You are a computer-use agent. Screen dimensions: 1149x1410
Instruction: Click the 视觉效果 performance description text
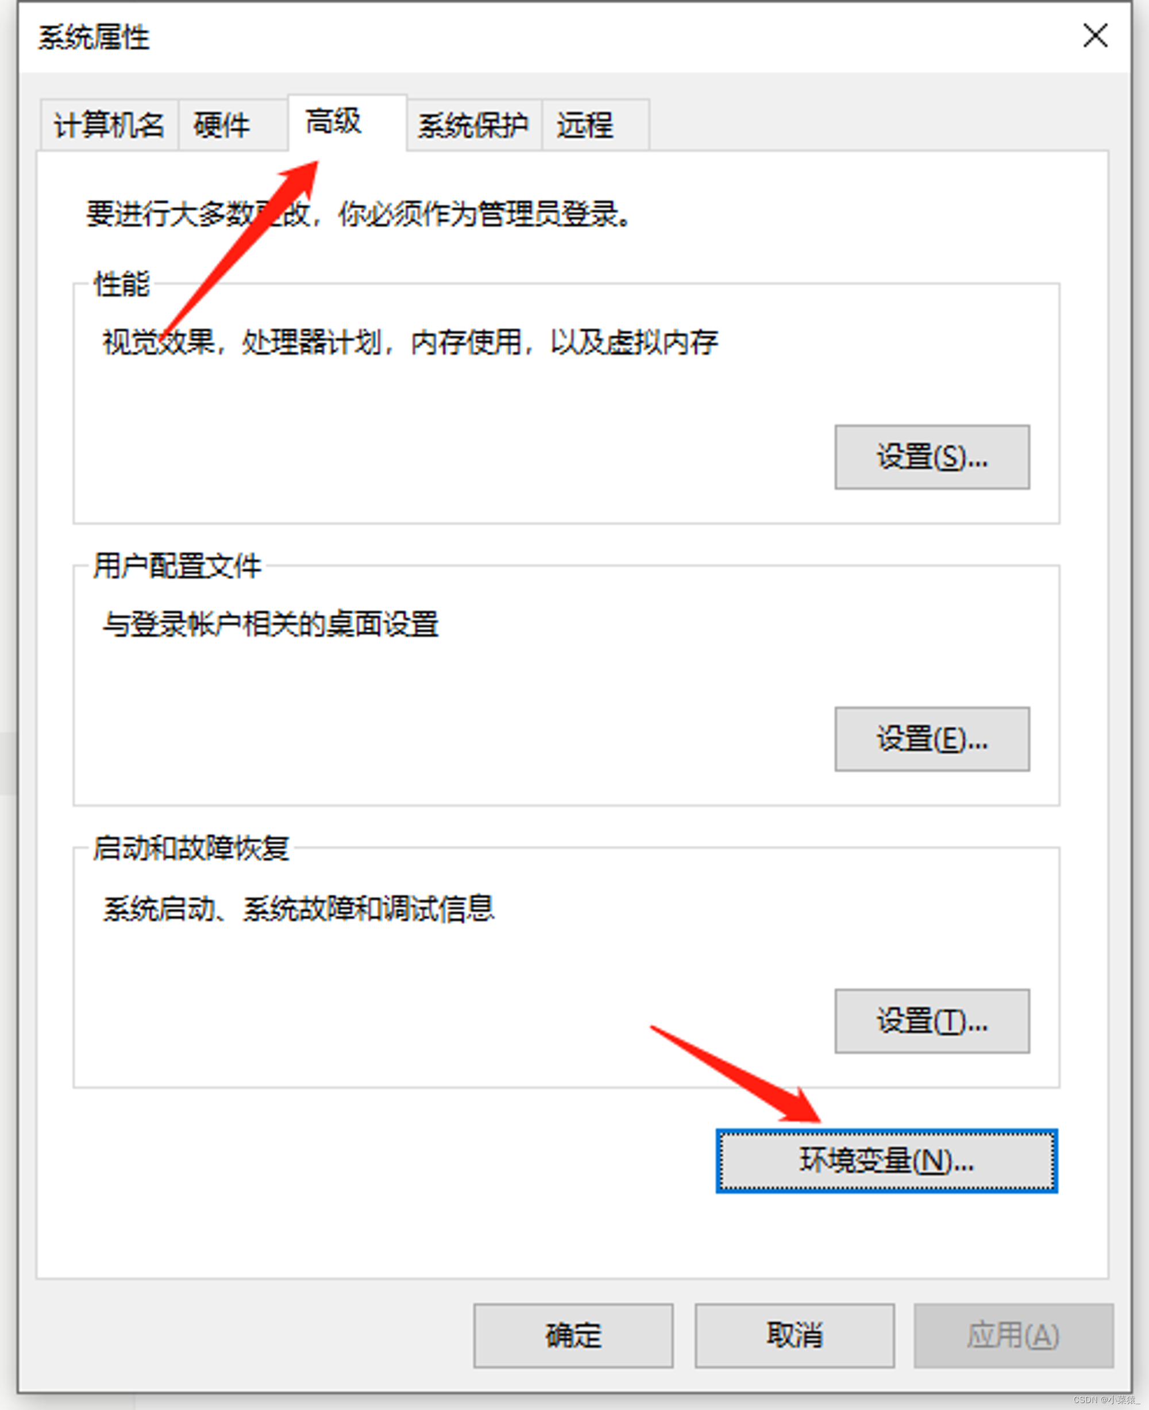pyautogui.click(x=410, y=343)
